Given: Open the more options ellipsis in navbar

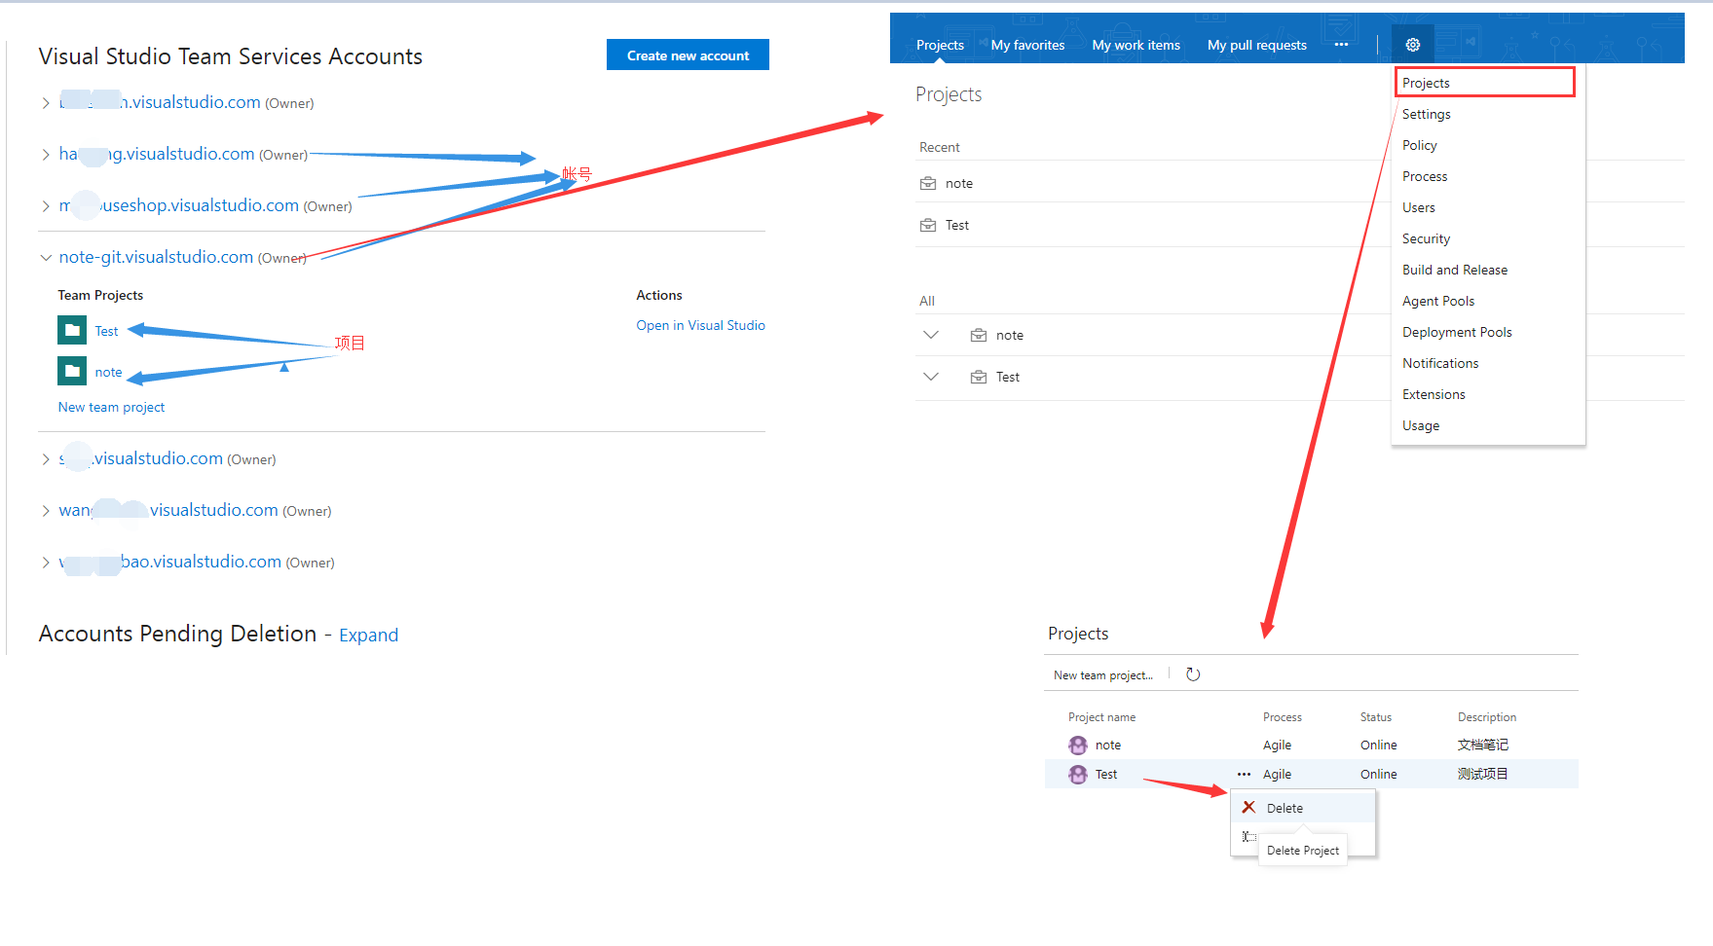Looking at the screenshot, I should point(1341,45).
